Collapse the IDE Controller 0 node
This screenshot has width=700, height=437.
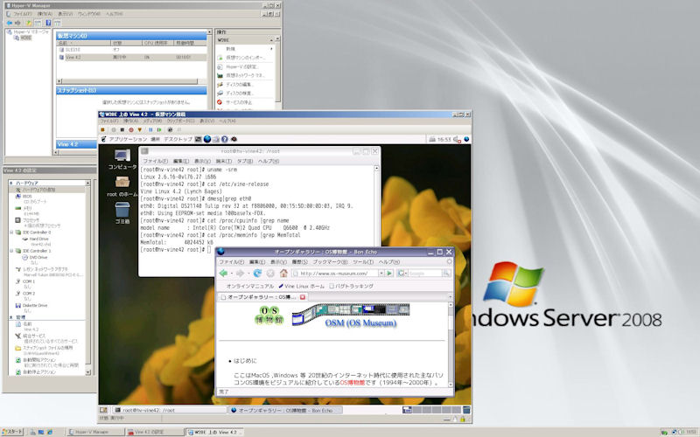coord(11,232)
